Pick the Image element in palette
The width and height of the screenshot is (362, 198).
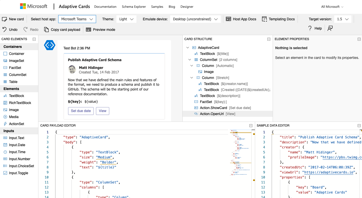point(19,110)
